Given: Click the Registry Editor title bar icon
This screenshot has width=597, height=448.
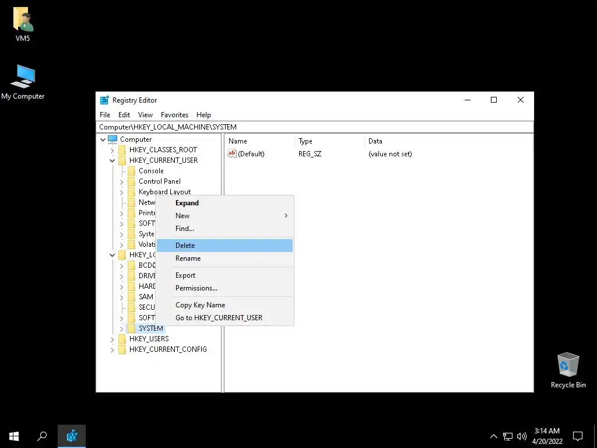Looking at the screenshot, I should [x=104, y=100].
